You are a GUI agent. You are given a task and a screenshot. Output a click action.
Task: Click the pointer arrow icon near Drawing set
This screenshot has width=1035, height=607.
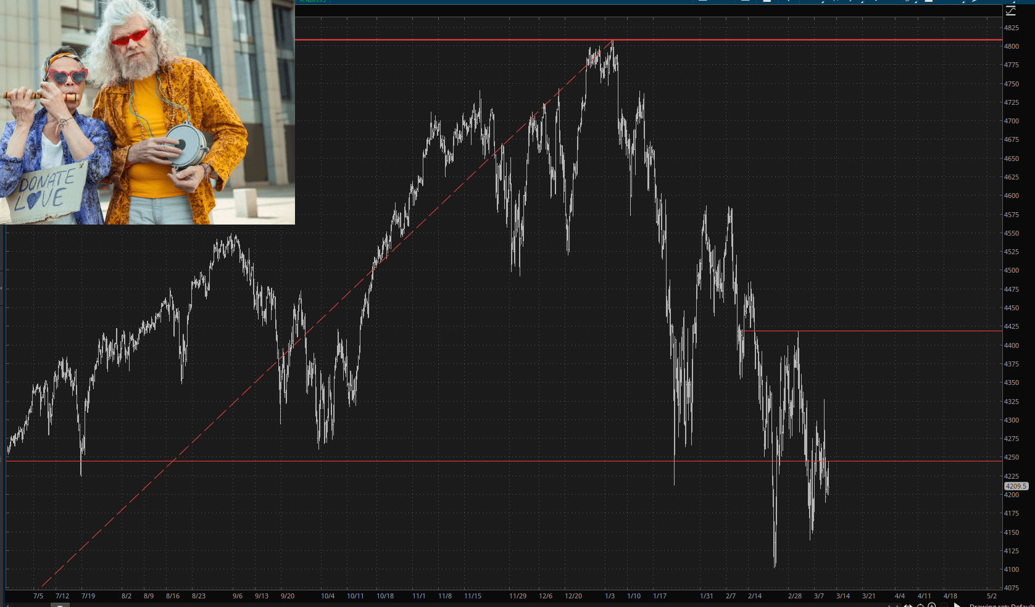957,605
